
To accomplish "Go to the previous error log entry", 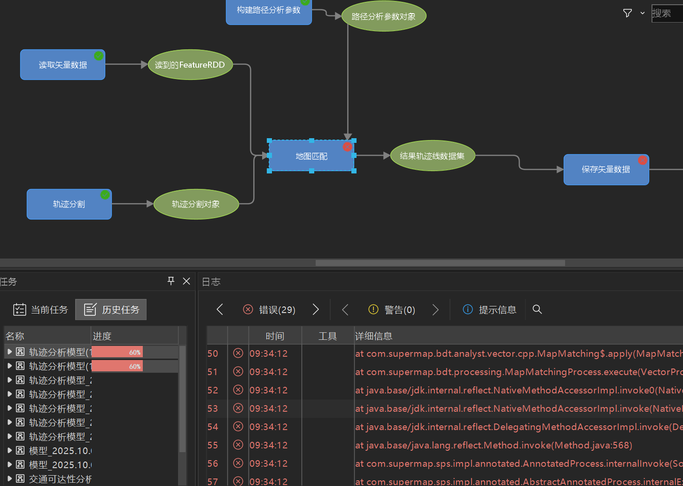I will tap(220, 309).
